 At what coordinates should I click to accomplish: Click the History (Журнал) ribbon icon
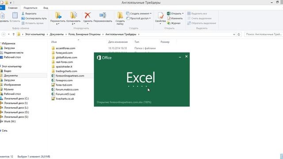(x=169, y=23)
